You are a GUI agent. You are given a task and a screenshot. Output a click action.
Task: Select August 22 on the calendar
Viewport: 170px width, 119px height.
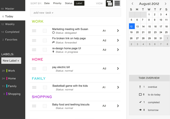coord(149,32)
